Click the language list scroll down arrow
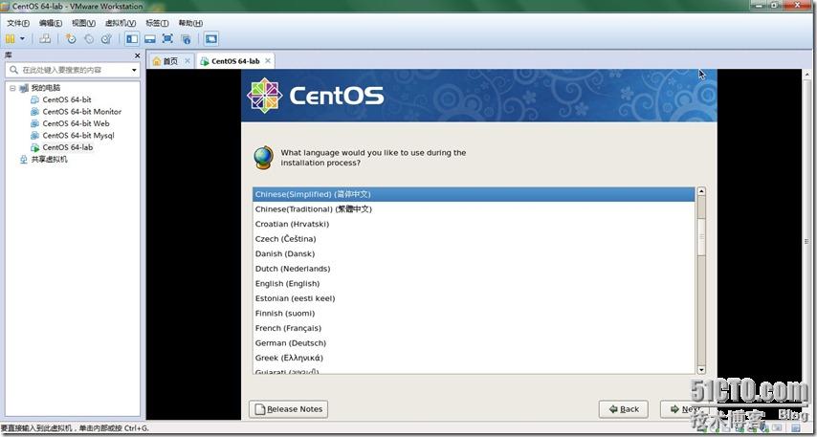Image resolution: width=817 pixels, height=437 pixels. [701, 370]
